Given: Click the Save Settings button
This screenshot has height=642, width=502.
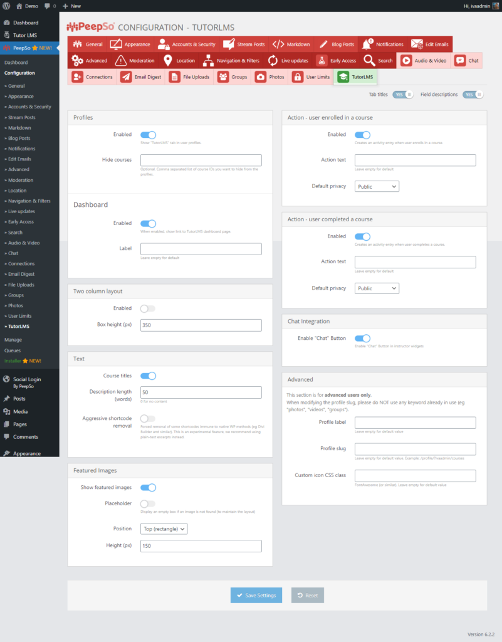Looking at the screenshot, I should click(x=256, y=596).
